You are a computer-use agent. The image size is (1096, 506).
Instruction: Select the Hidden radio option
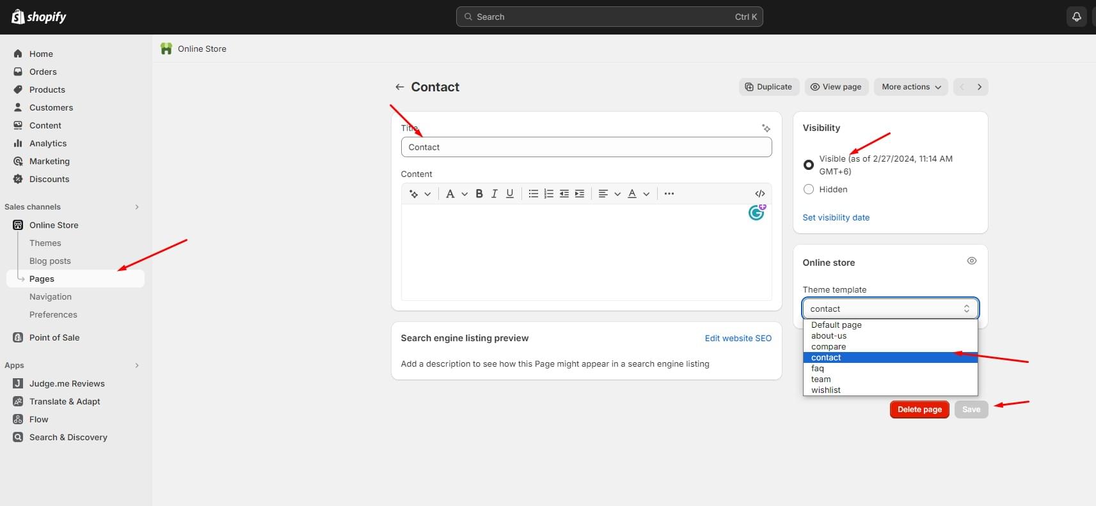[809, 189]
